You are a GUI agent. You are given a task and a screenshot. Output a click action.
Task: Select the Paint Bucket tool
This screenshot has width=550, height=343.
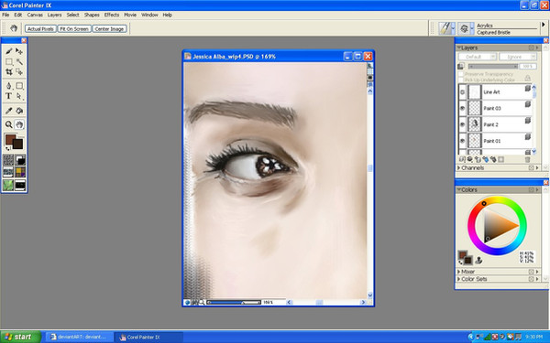(19, 111)
